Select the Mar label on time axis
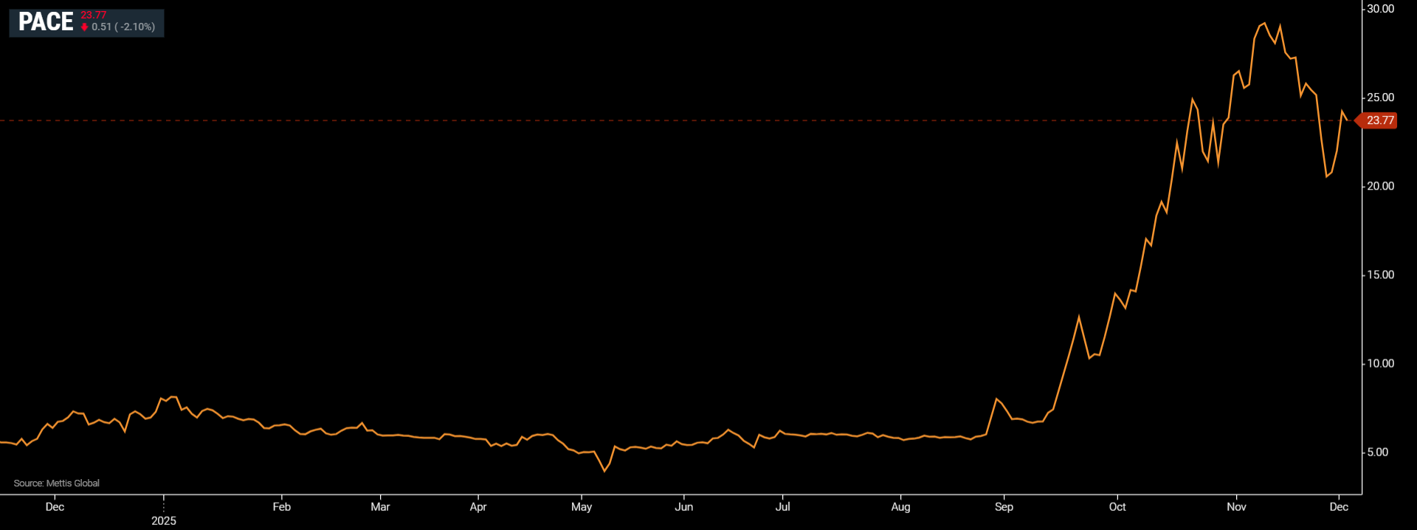The width and height of the screenshot is (1417, 530). pos(380,507)
